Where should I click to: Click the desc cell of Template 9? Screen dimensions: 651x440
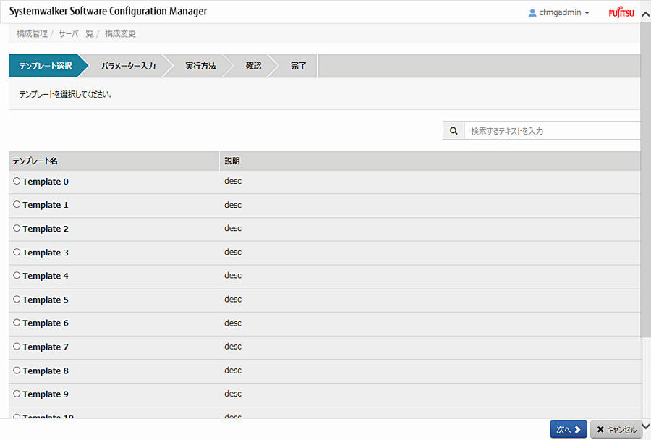(233, 394)
